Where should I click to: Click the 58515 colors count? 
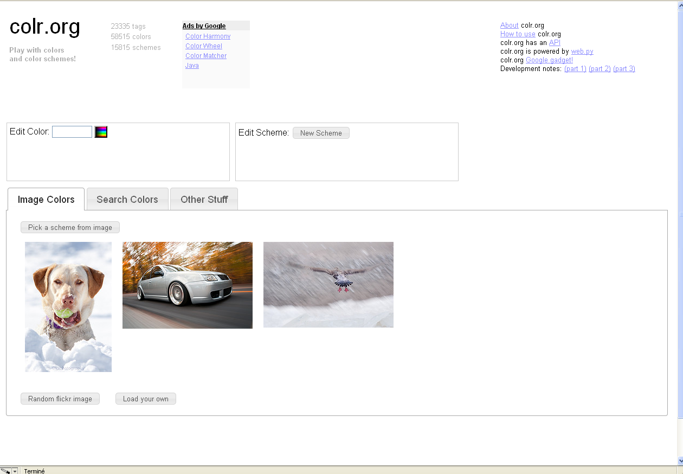131,36
